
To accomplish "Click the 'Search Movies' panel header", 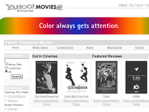I will (x=17, y=56).
